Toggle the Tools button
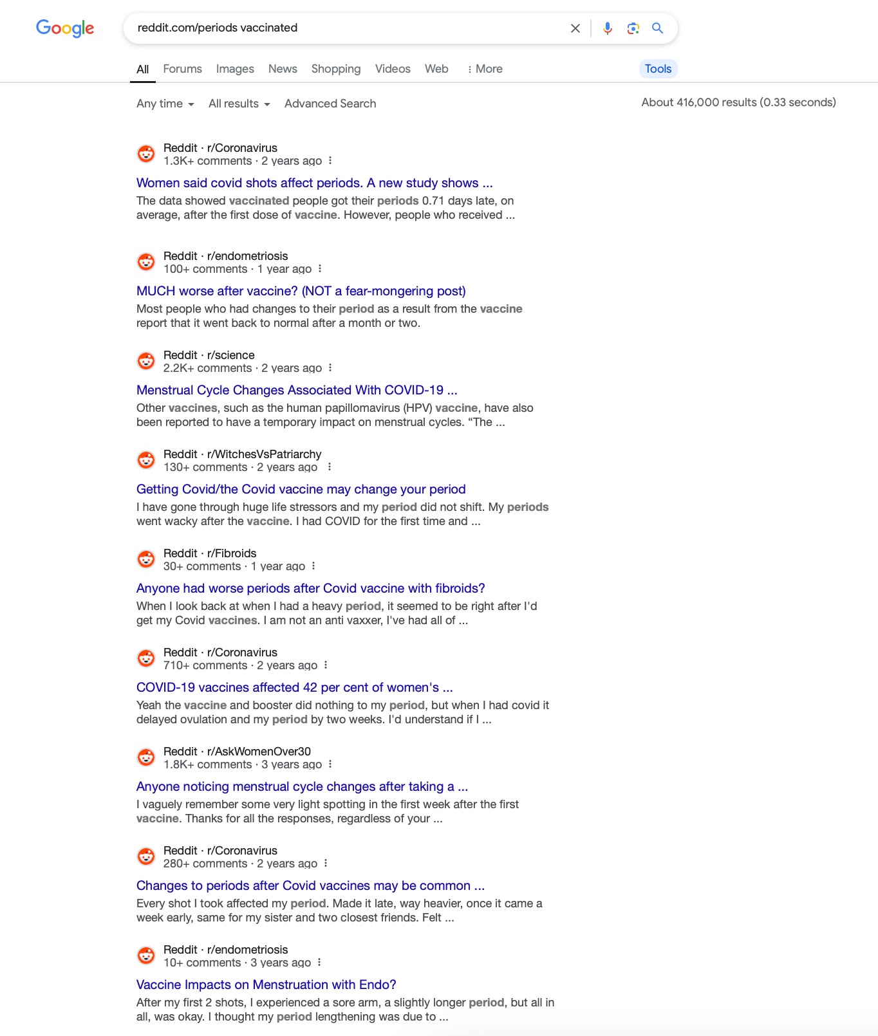Screen dimensions: 878x1036 [x=658, y=69]
